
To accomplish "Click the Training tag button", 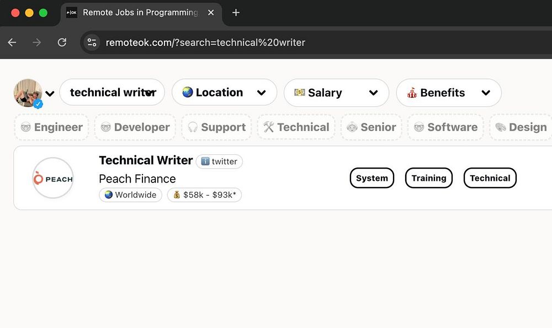I will click(x=429, y=178).
